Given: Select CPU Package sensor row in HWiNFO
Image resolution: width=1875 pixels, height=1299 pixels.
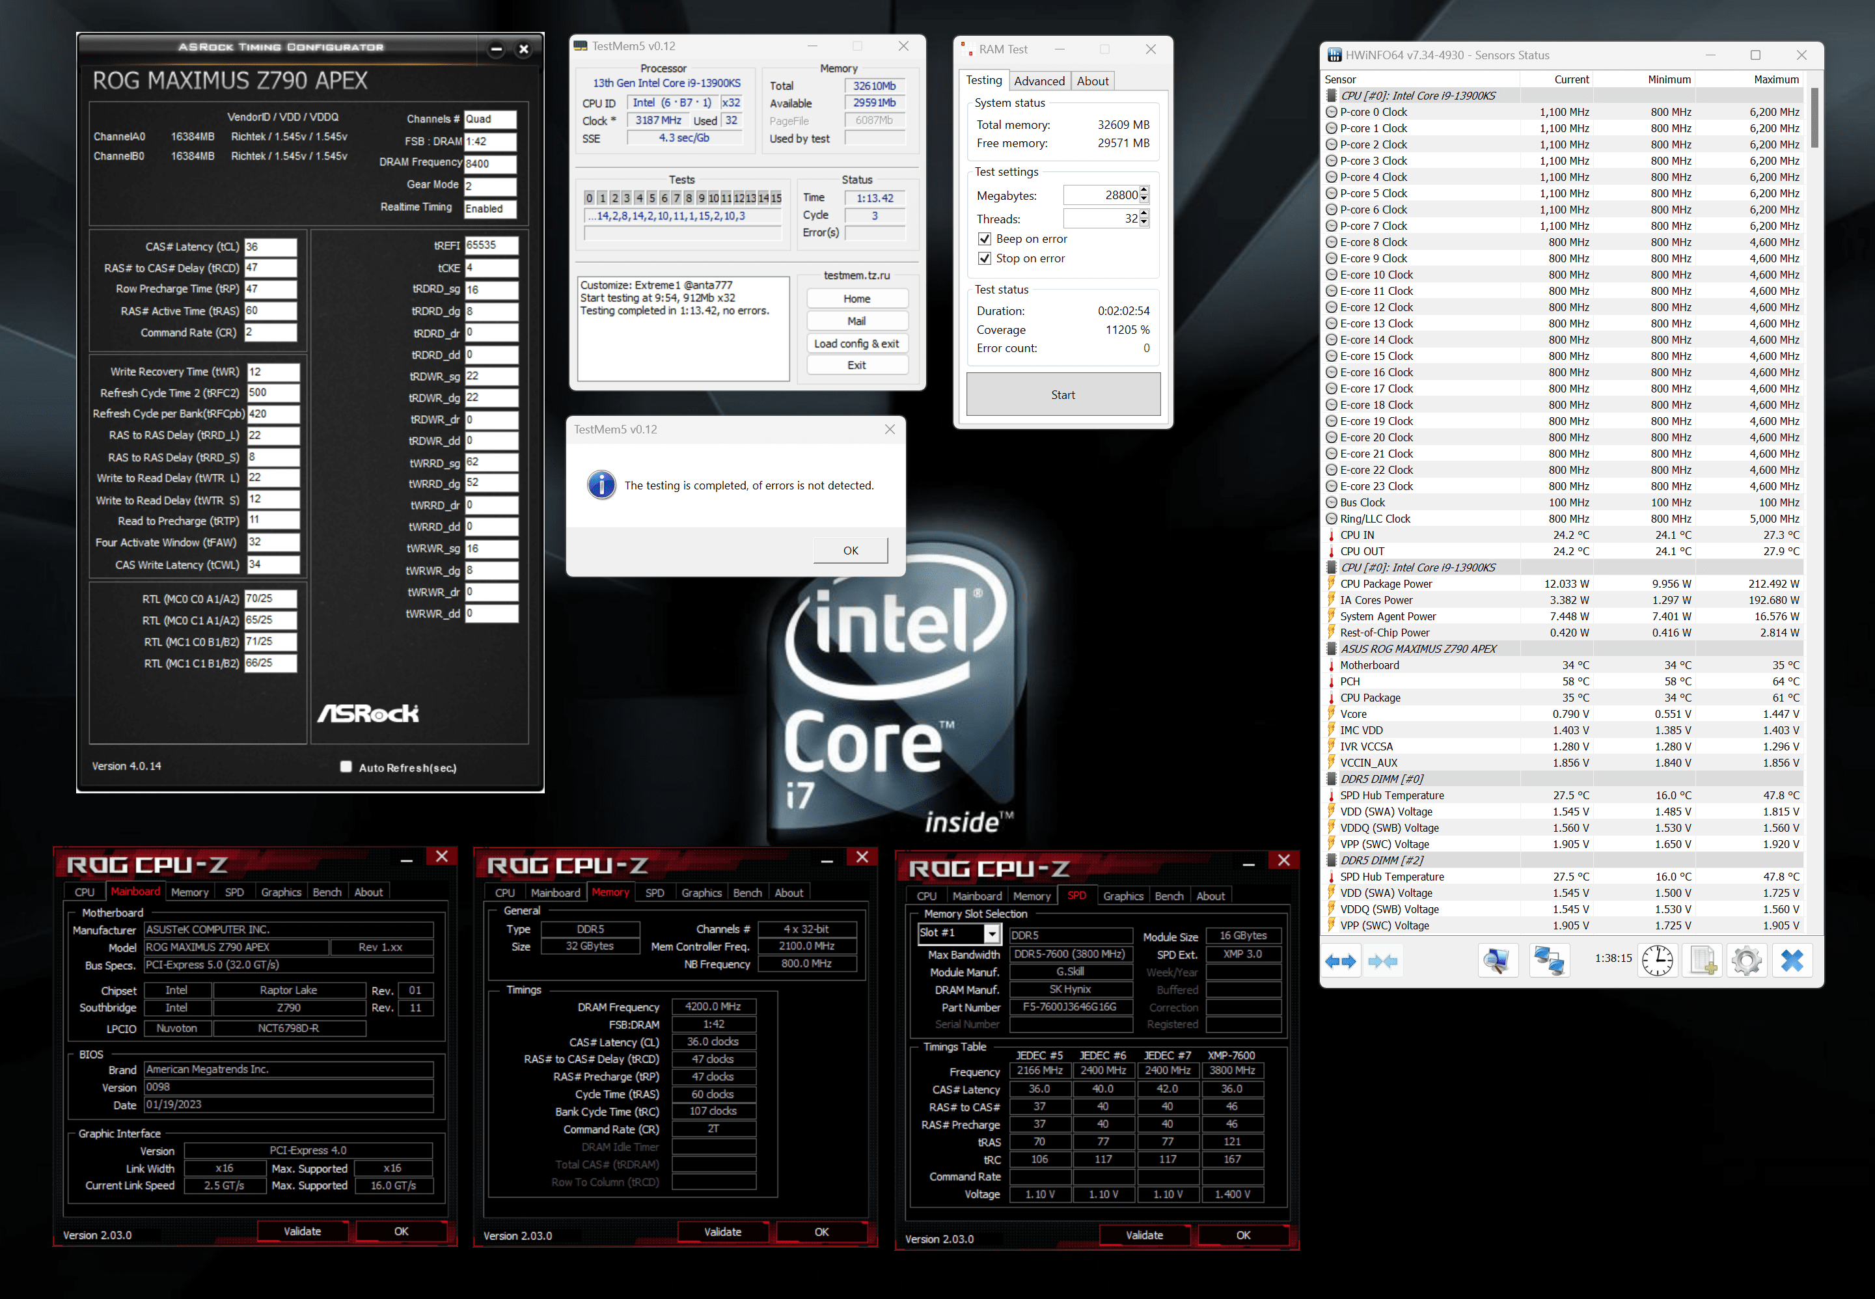Looking at the screenshot, I should coord(1563,698).
